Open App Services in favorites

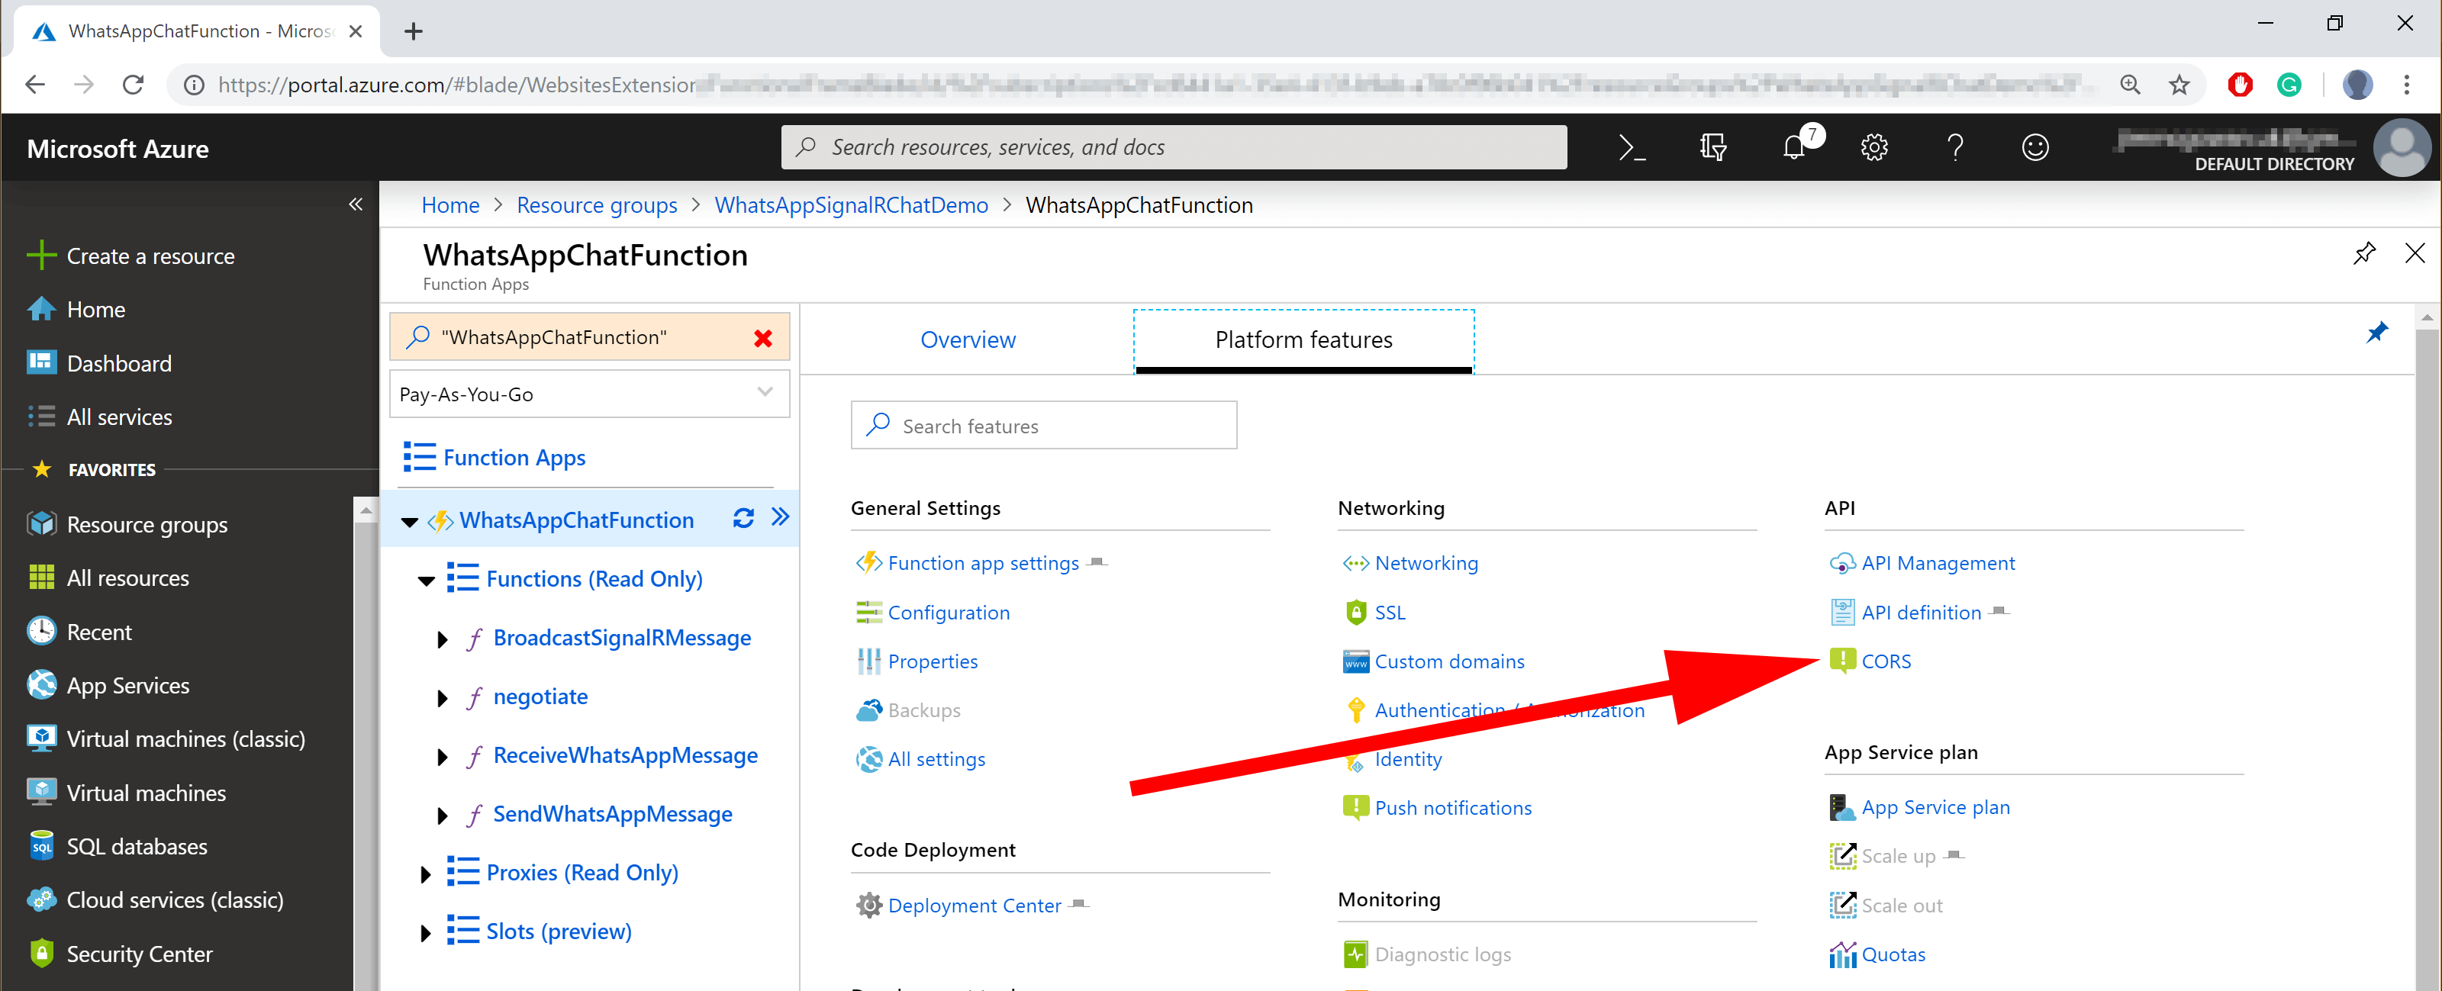tap(109, 685)
